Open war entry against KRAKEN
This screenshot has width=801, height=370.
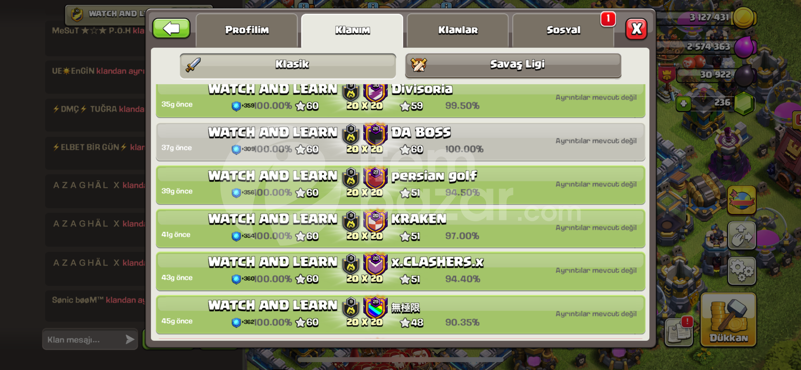coord(401,229)
